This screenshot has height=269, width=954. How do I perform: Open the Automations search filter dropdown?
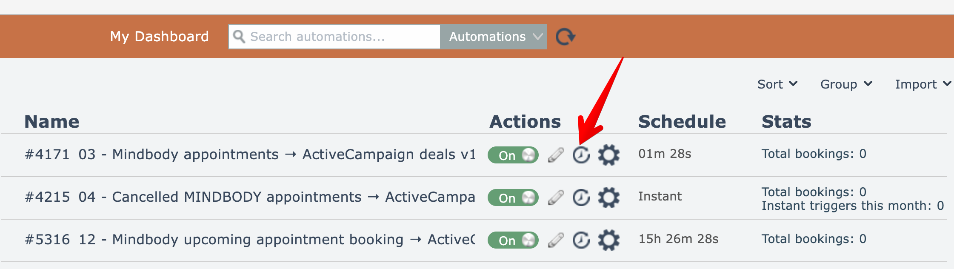[x=494, y=37]
